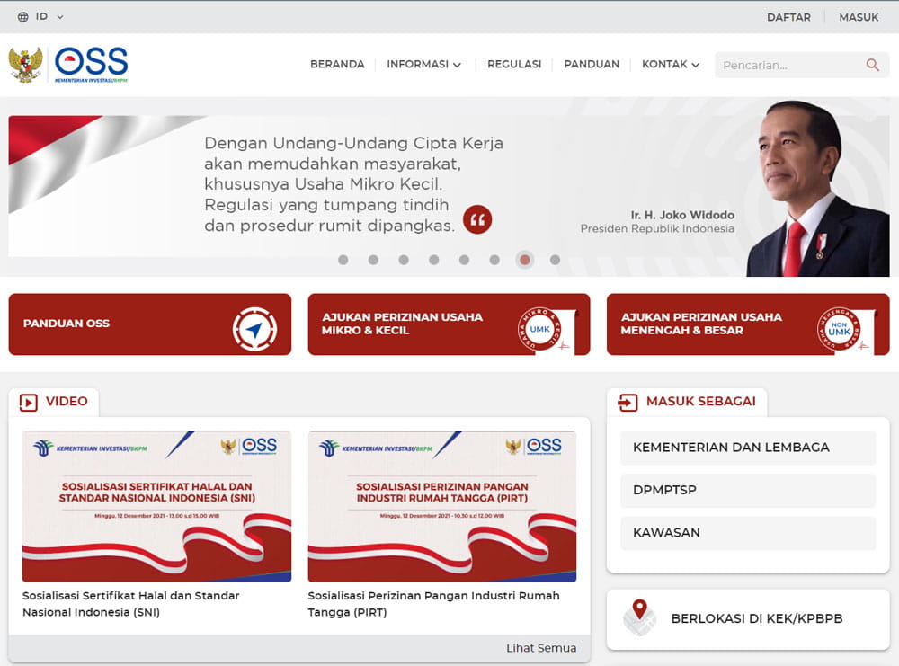Click the magnifier search icon

[x=872, y=65]
